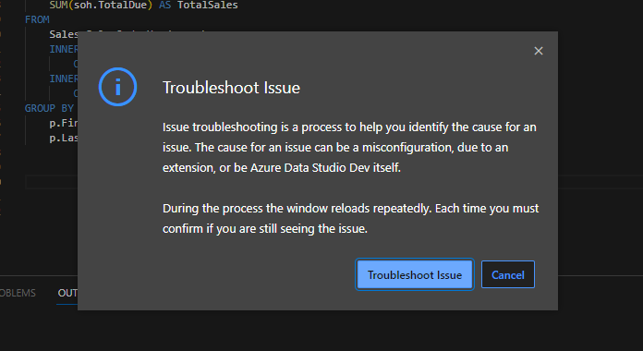Click the paragraph mentioning Azure Data Studio Dev
The width and height of the screenshot is (643, 351).
(349, 147)
